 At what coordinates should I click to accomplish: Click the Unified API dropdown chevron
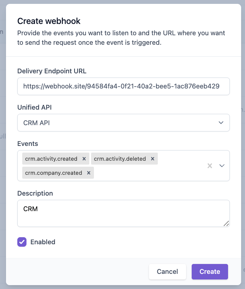(x=221, y=123)
